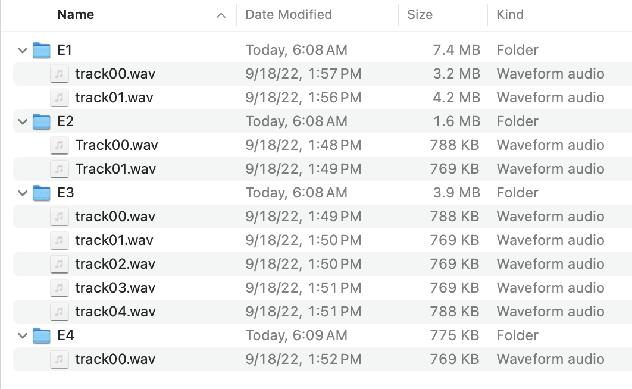Click the E1 folder icon
Viewport: 632px width, 389px height.
(41, 50)
